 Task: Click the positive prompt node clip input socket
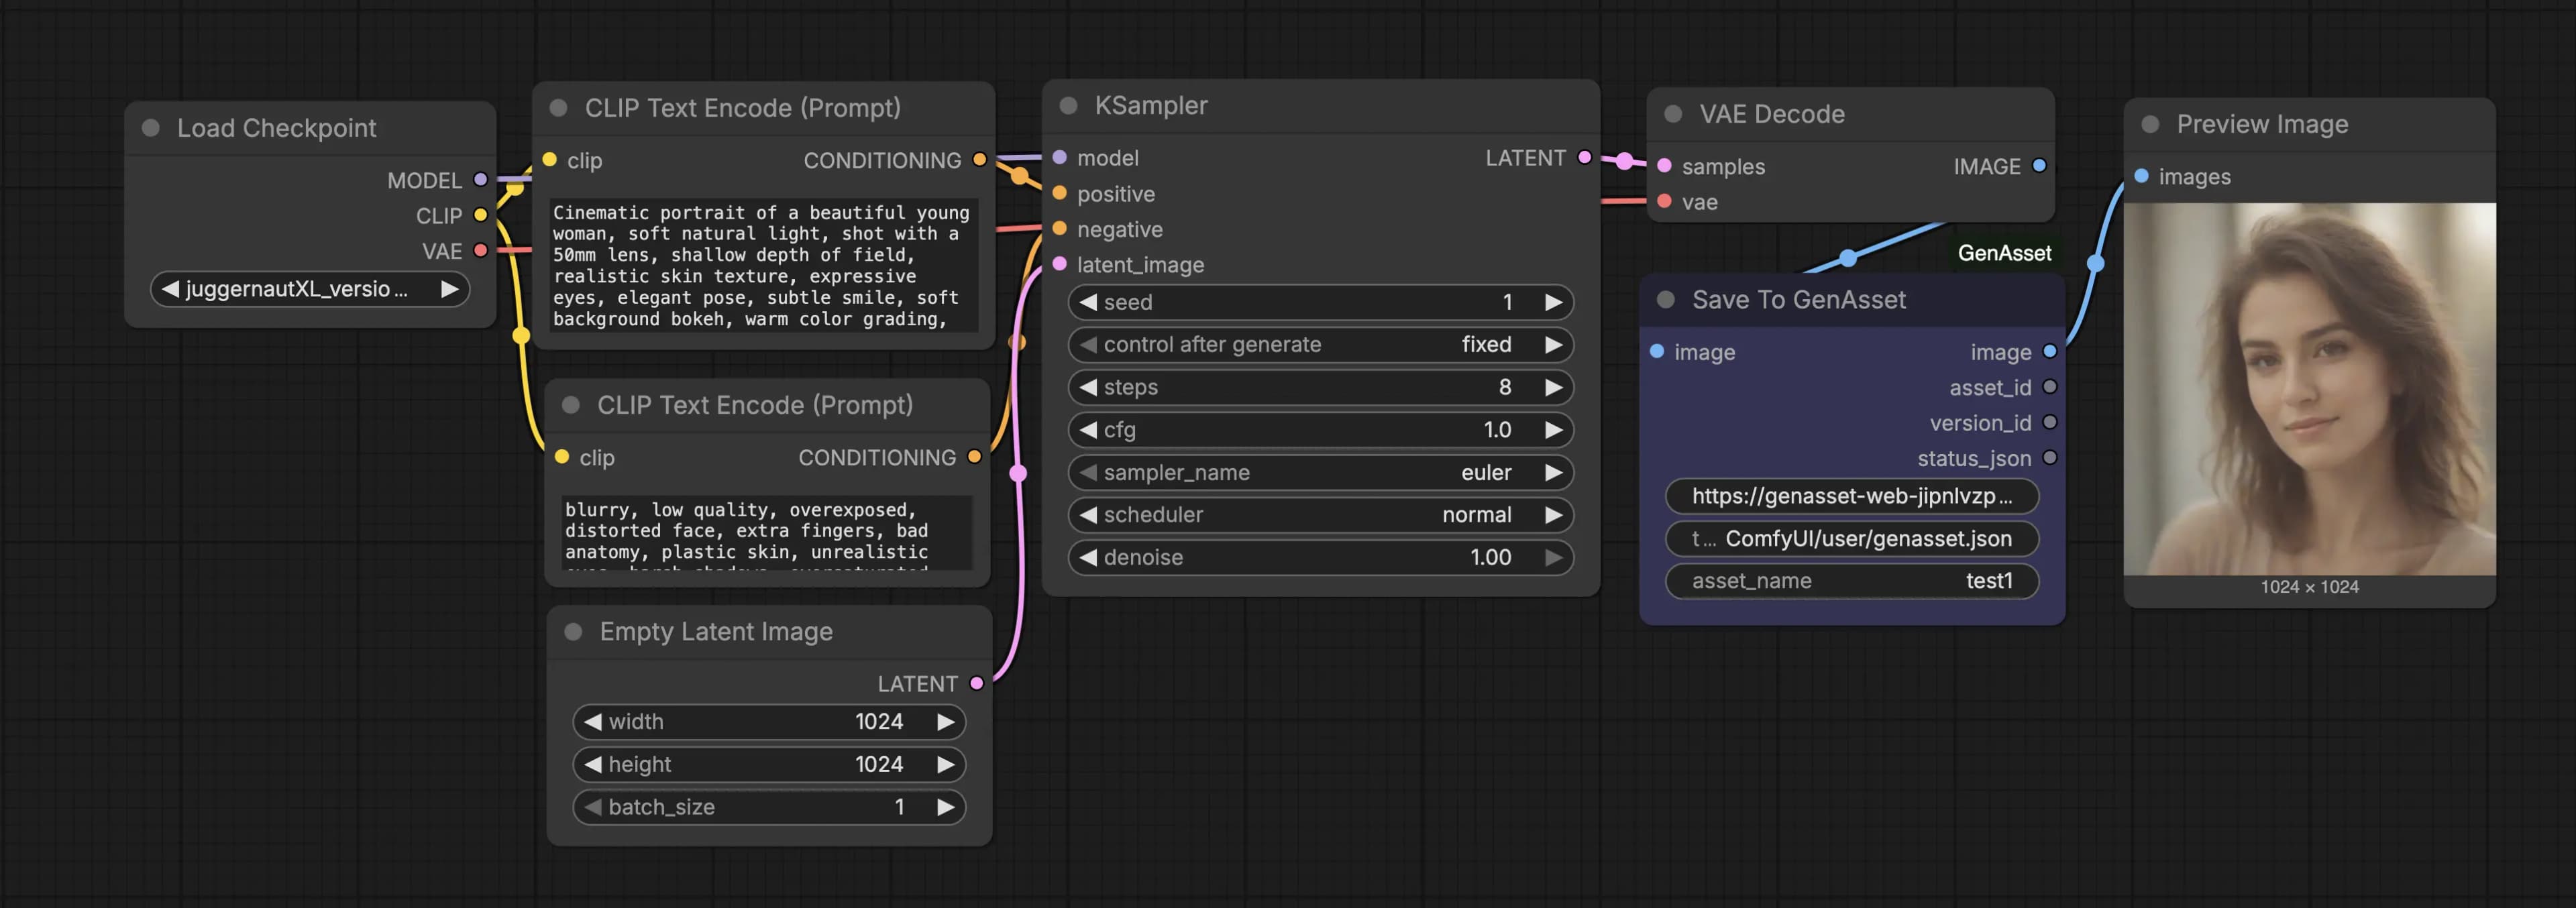(x=550, y=159)
